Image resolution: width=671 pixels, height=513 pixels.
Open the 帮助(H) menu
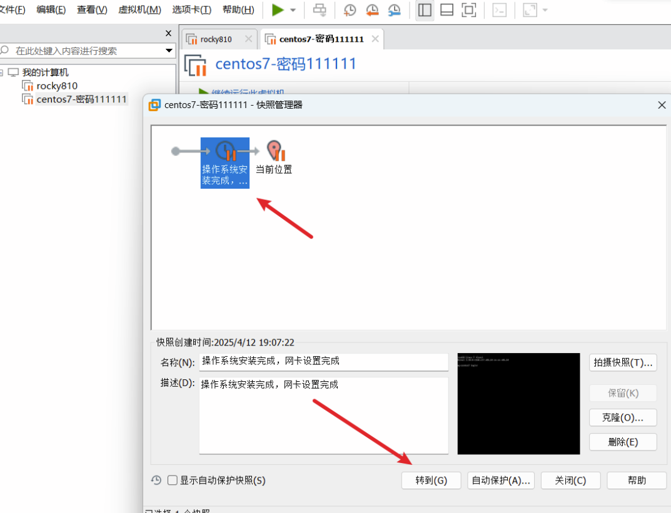(238, 9)
